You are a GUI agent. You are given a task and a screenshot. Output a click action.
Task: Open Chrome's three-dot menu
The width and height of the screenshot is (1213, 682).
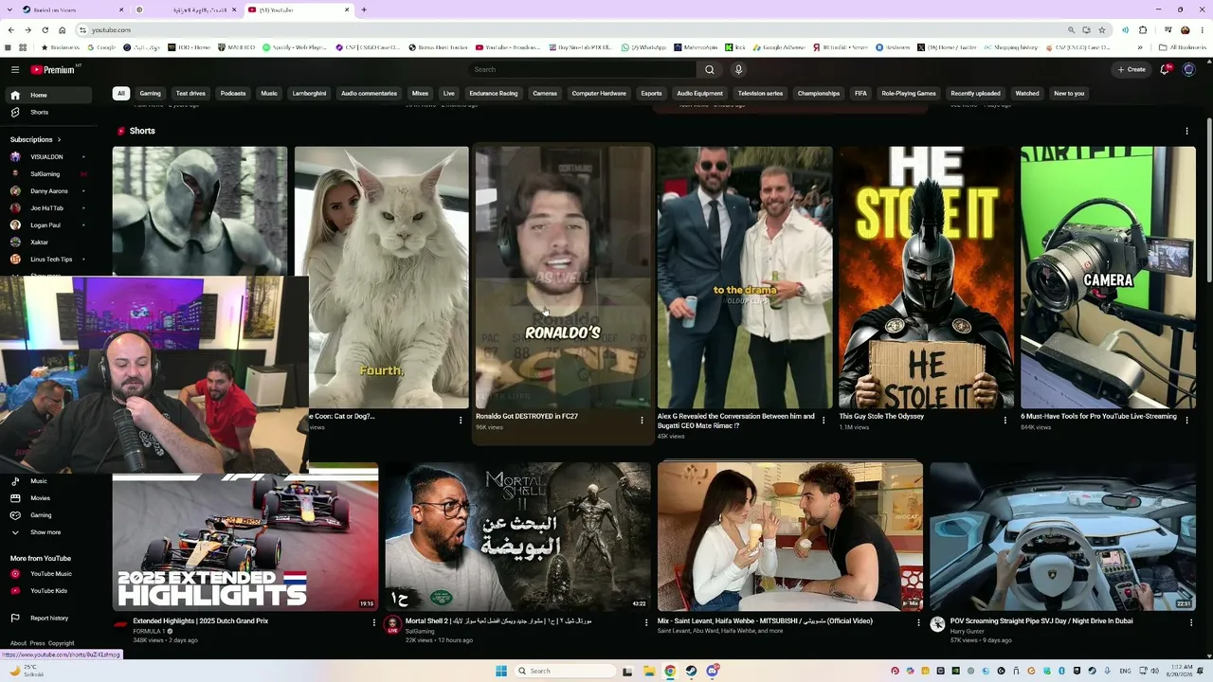pyautogui.click(x=1202, y=29)
